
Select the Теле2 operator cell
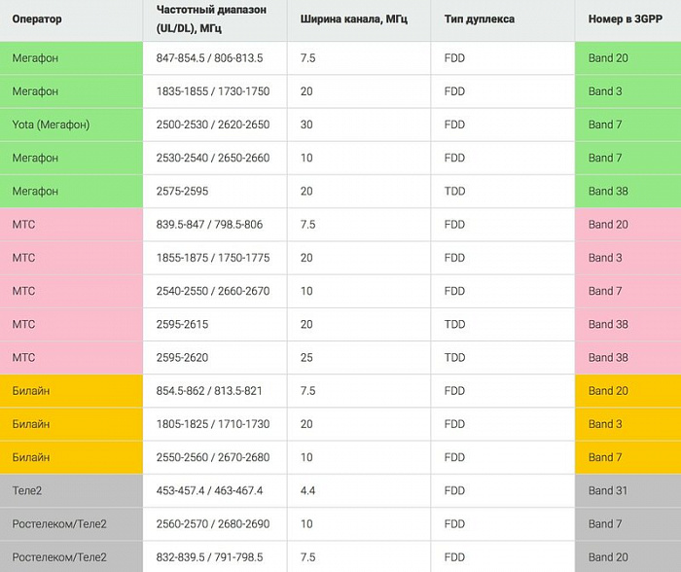71,491
